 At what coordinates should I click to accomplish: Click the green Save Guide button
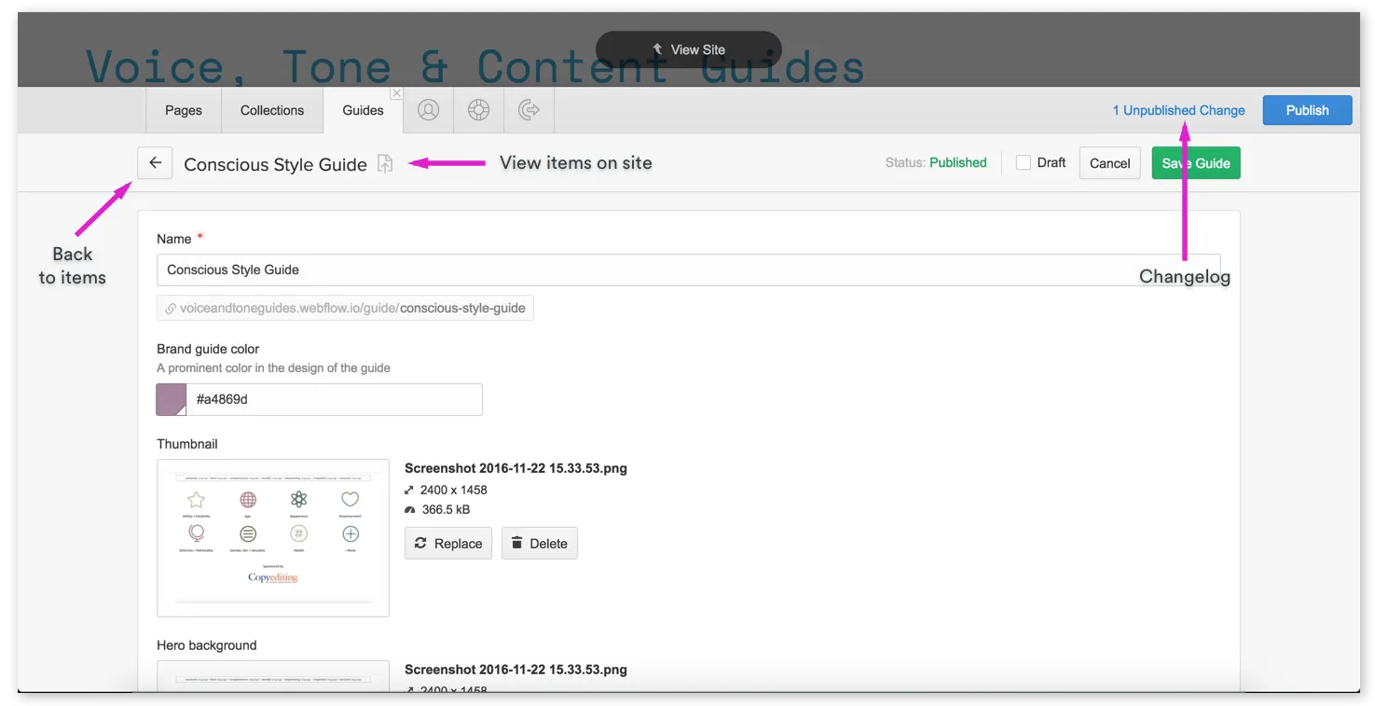(1196, 162)
